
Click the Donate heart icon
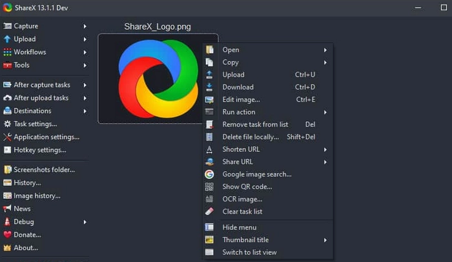(7, 235)
